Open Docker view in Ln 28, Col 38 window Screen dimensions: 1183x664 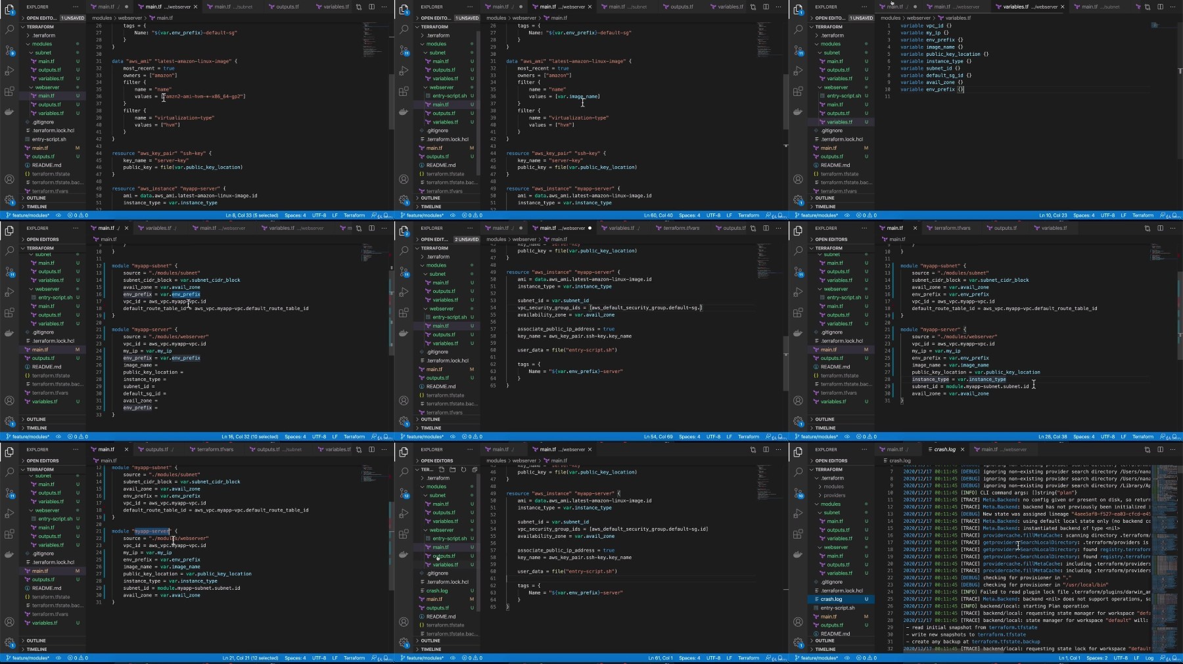[x=798, y=333]
